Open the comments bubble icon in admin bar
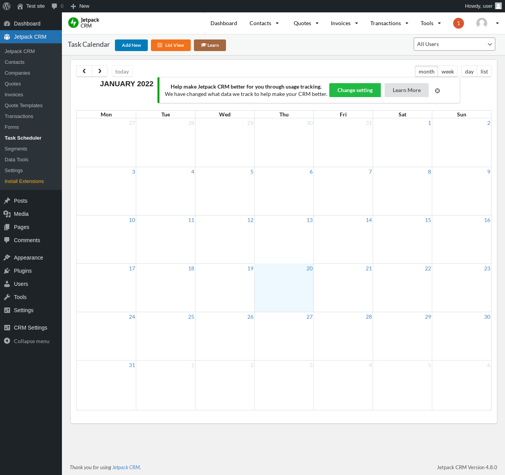The height and width of the screenshot is (475, 505). (x=54, y=6)
